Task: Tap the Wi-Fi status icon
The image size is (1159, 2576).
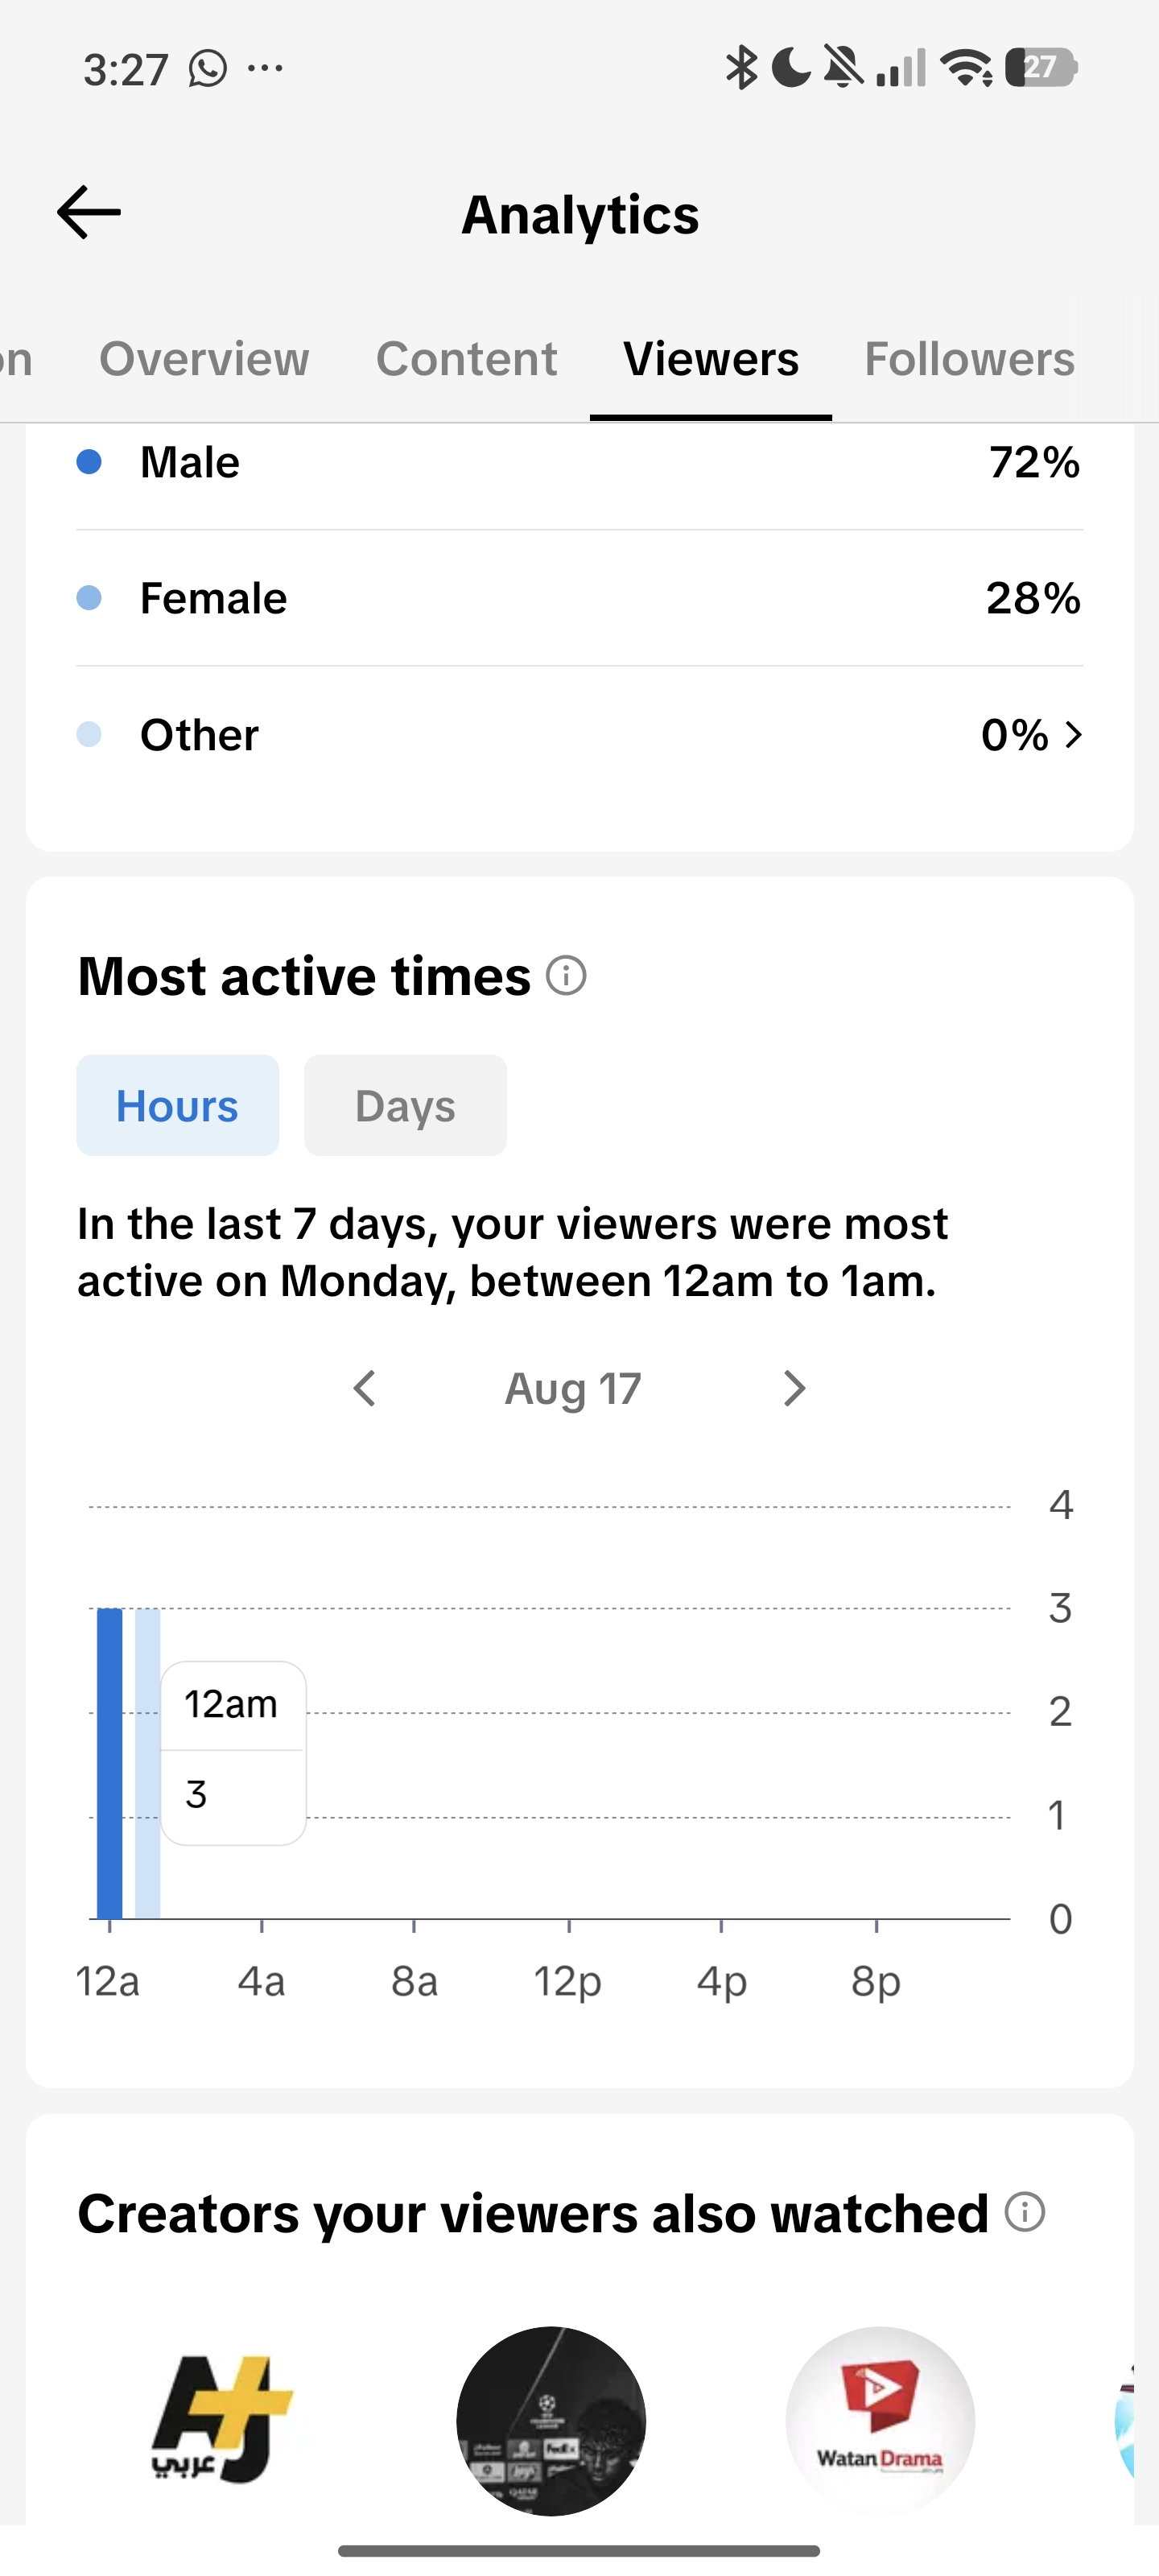Action: [x=966, y=68]
